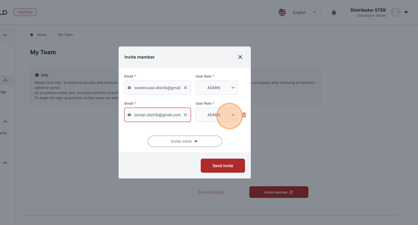Image resolution: width=418 pixels, height=225 pixels.
Task: Clear the warehouse.distrib email field
Action: 185,88
